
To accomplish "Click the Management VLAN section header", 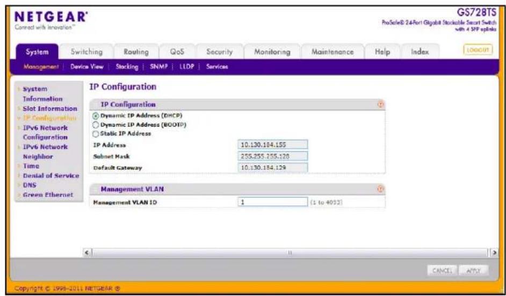I will coord(237,189).
